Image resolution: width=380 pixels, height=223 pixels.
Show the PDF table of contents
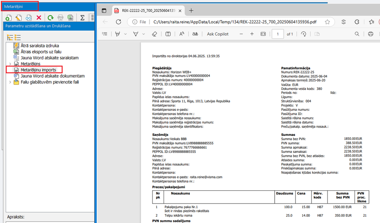[105, 34]
